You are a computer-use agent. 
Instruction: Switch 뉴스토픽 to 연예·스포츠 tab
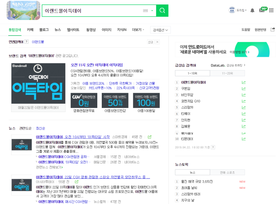coord(227,172)
